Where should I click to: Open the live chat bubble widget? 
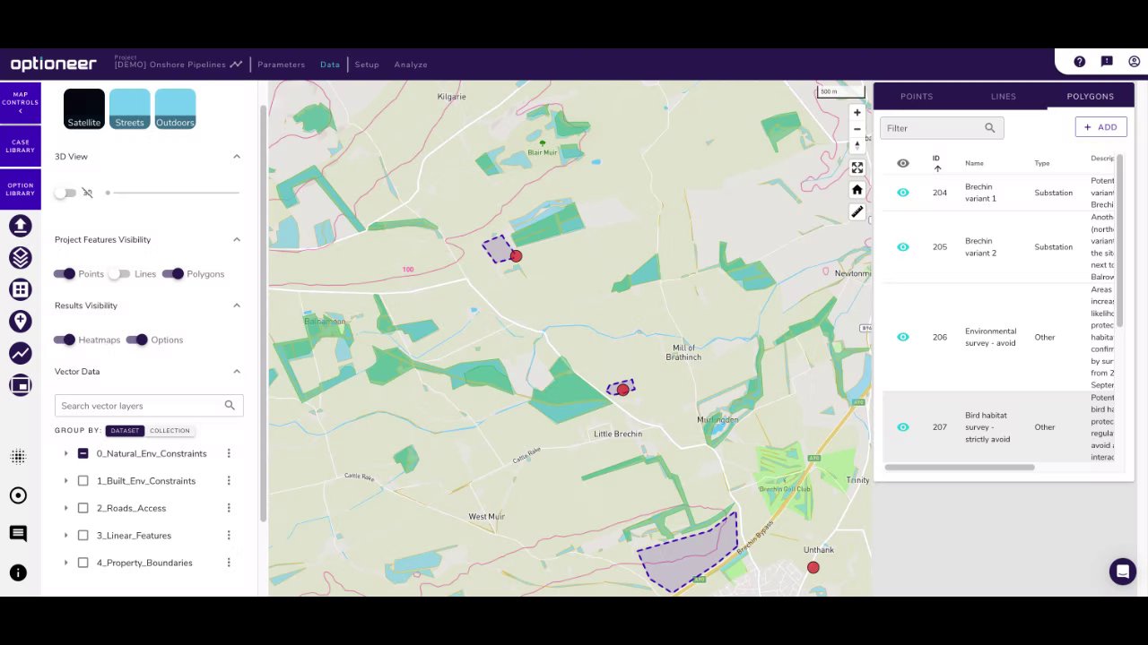point(1123,571)
